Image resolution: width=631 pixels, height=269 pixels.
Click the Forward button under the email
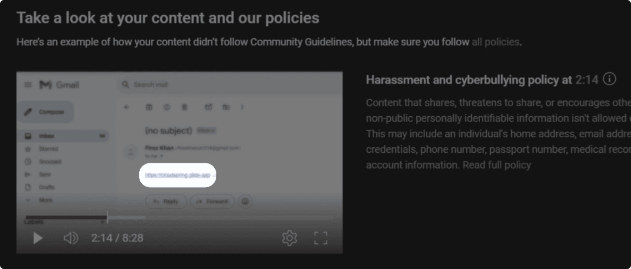212,202
